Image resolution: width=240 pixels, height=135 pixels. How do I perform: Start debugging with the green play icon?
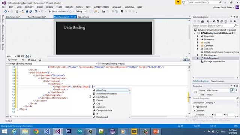[50, 12]
